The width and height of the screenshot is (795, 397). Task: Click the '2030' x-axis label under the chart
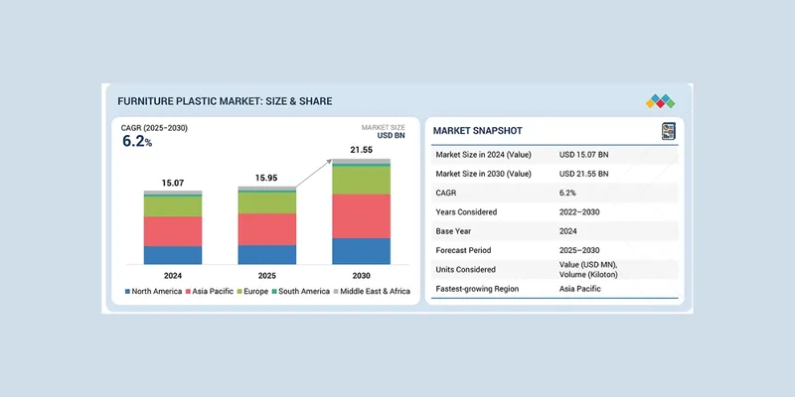click(x=361, y=276)
